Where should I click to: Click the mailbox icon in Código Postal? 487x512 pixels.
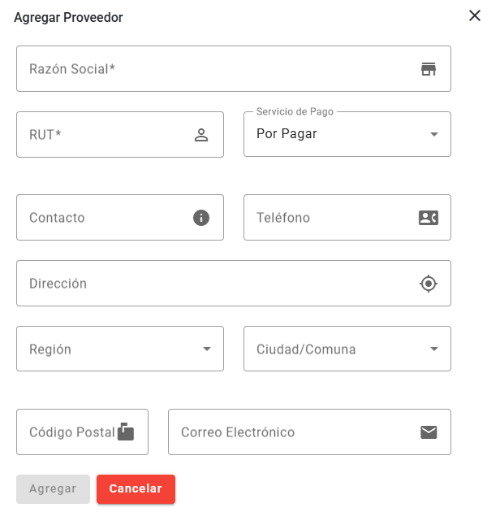pyautogui.click(x=126, y=432)
